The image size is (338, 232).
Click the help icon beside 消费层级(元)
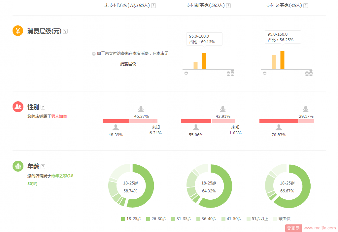click(65, 31)
